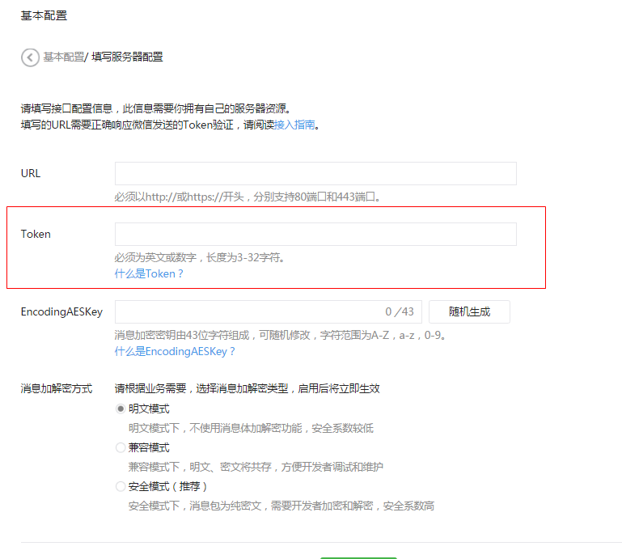622x559 pixels.
Task: Select the 兼容模式 radio button
Action: coord(121,447)
